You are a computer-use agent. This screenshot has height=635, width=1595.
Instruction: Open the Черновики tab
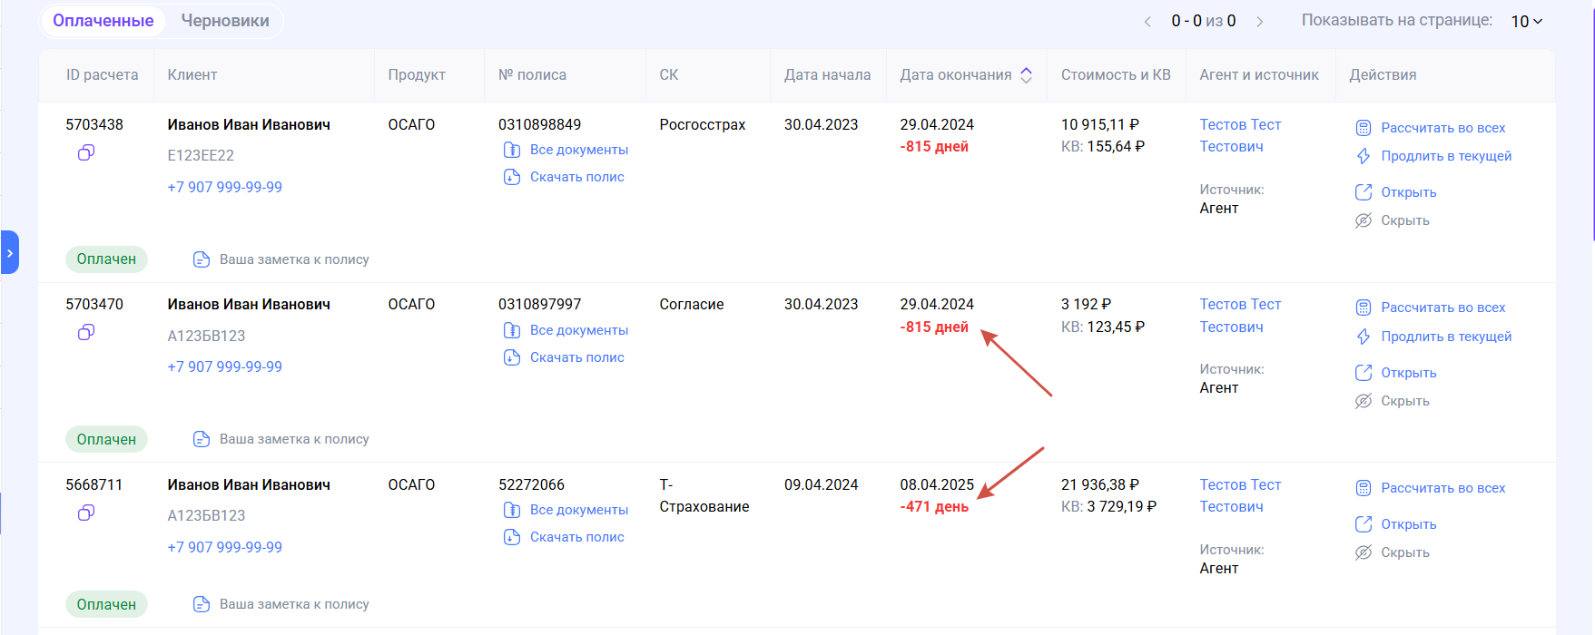[x=225, y=21]
